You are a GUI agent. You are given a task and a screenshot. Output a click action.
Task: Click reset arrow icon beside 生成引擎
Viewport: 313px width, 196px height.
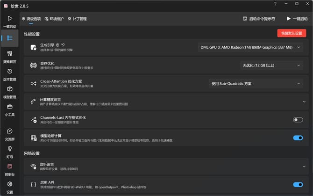(x=63, y=45)
